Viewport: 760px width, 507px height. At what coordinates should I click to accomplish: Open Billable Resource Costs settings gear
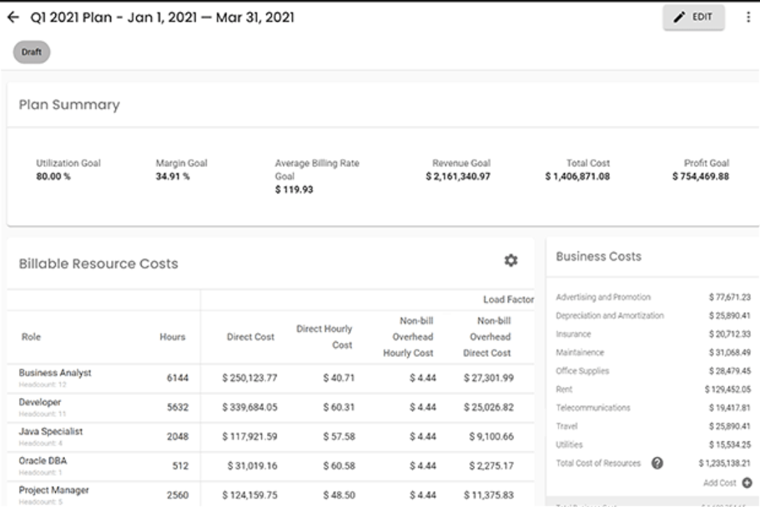coord(511,260)
